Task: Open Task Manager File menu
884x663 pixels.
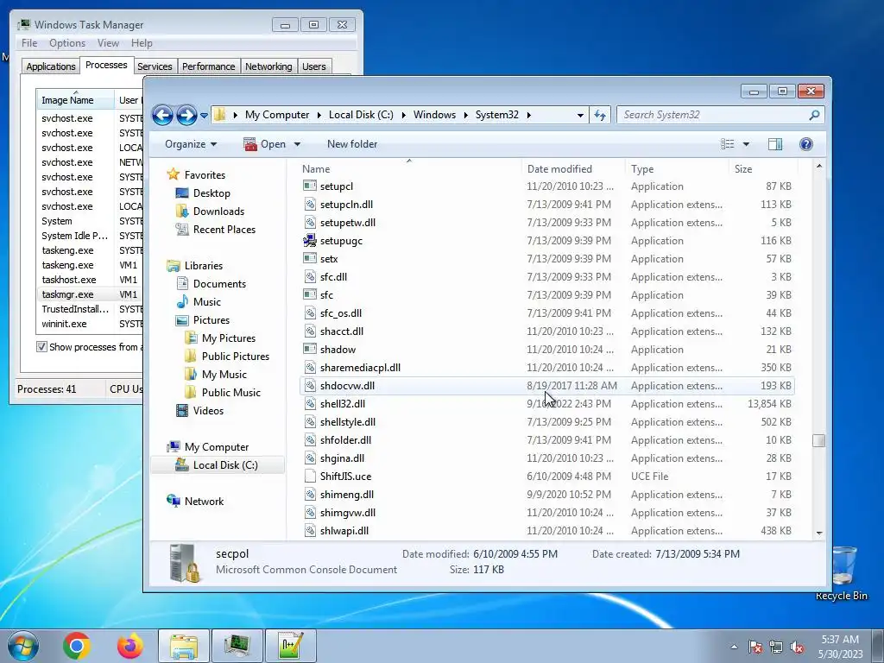Action: (x=29, y=43)
